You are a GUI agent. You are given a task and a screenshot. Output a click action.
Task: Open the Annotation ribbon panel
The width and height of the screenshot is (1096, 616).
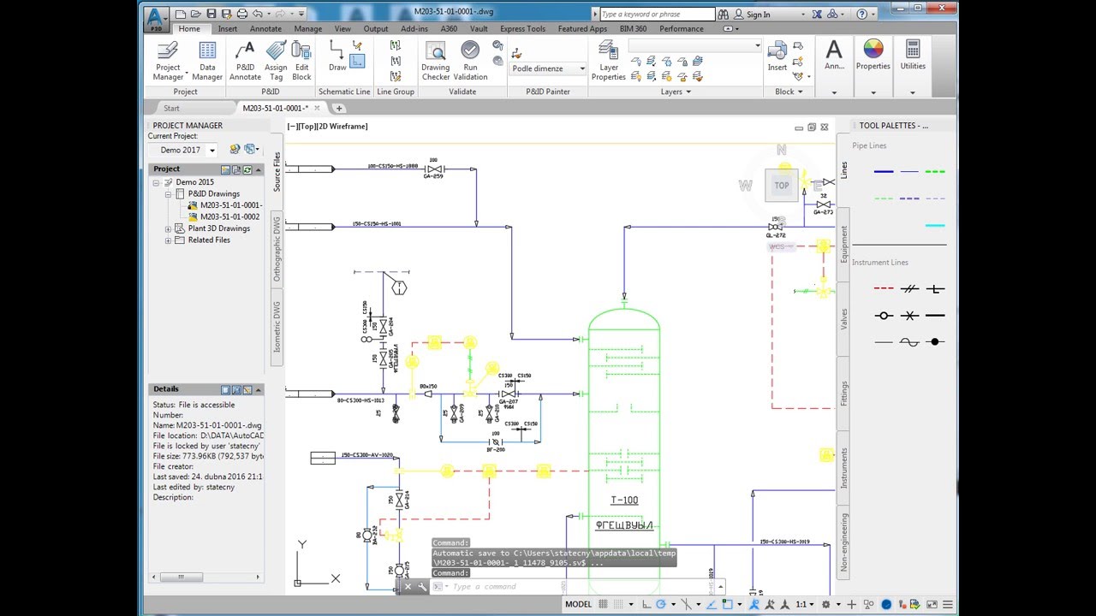pyautogui.click(x=834, y=56)
